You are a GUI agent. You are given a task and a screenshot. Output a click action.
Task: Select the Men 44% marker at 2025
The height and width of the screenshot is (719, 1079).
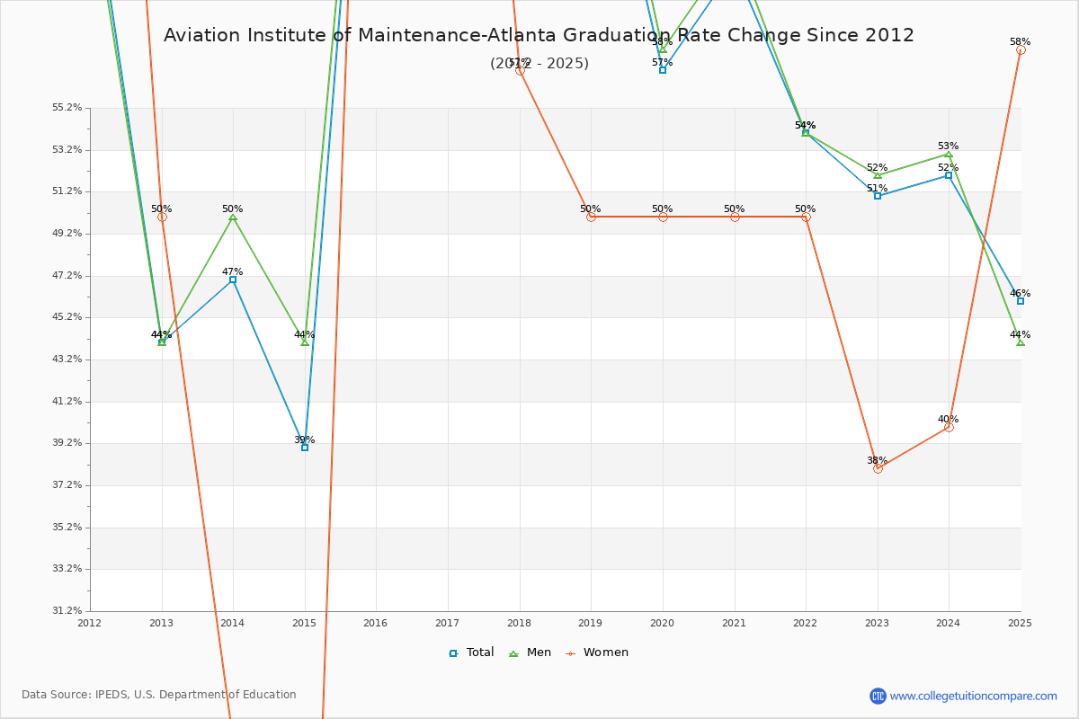tap(1021, 342)
